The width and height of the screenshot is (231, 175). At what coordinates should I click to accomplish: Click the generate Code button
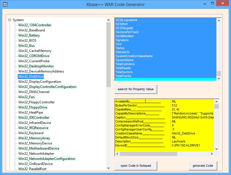203,166
